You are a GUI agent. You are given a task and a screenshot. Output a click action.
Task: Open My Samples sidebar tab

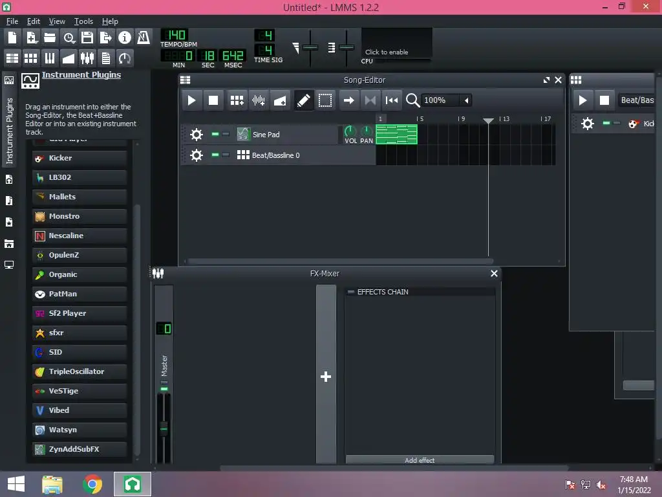9,201
